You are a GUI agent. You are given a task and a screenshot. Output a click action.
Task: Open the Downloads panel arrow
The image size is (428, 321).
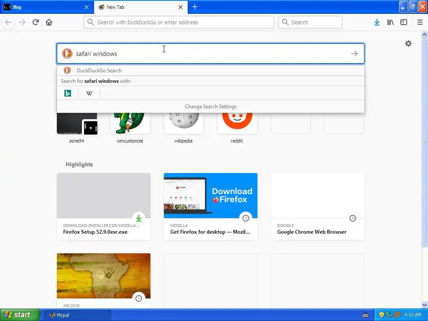point(377,23)
